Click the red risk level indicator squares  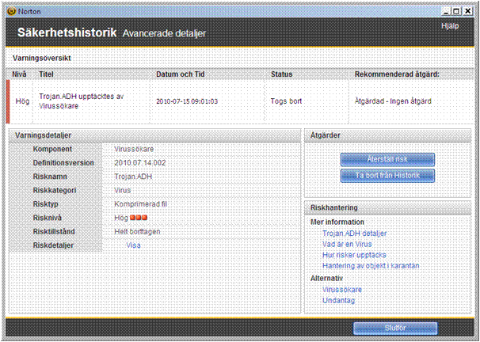pyautogui.click(x=139, y=218)
